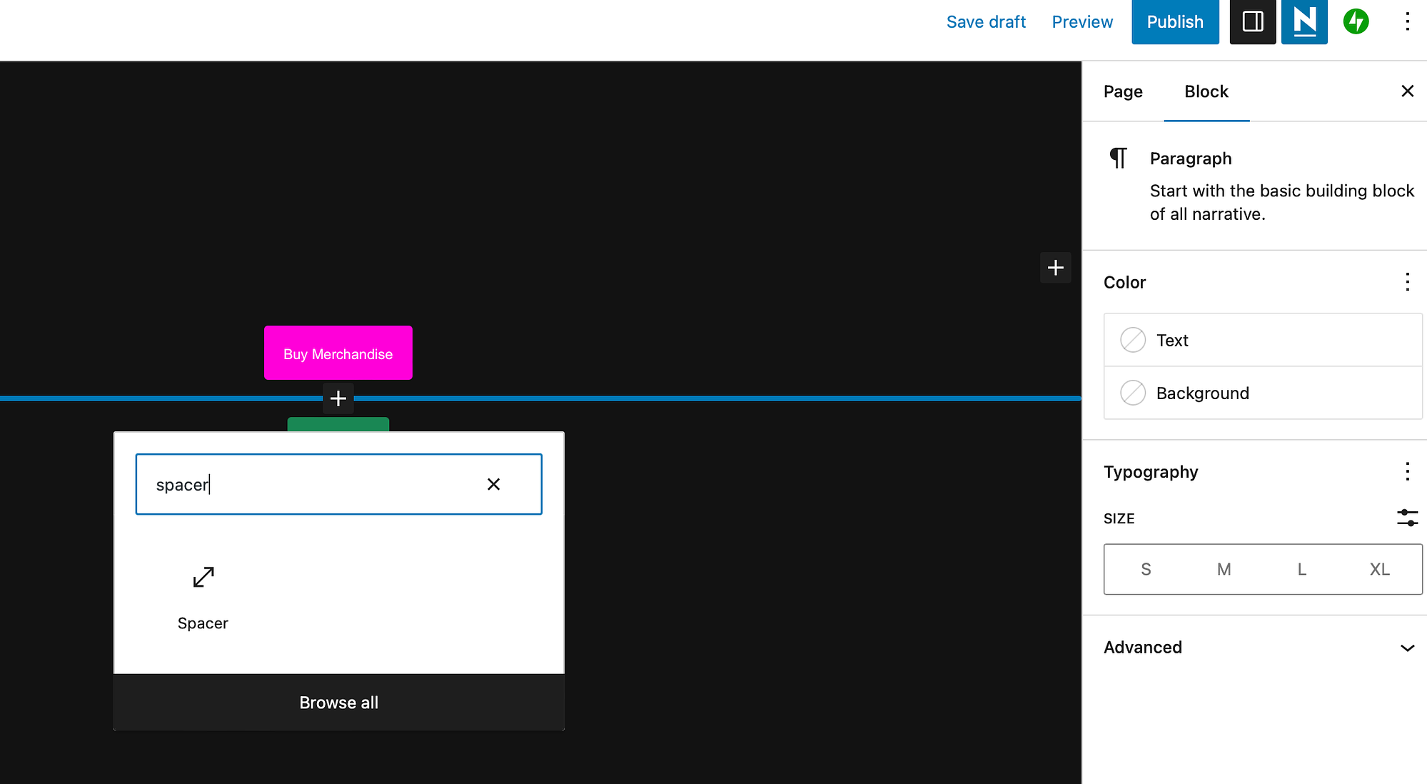The width and height of the screenshot is (1427, 784).
Task: Click the Save draft button
Action: click(x=986, y=23)
